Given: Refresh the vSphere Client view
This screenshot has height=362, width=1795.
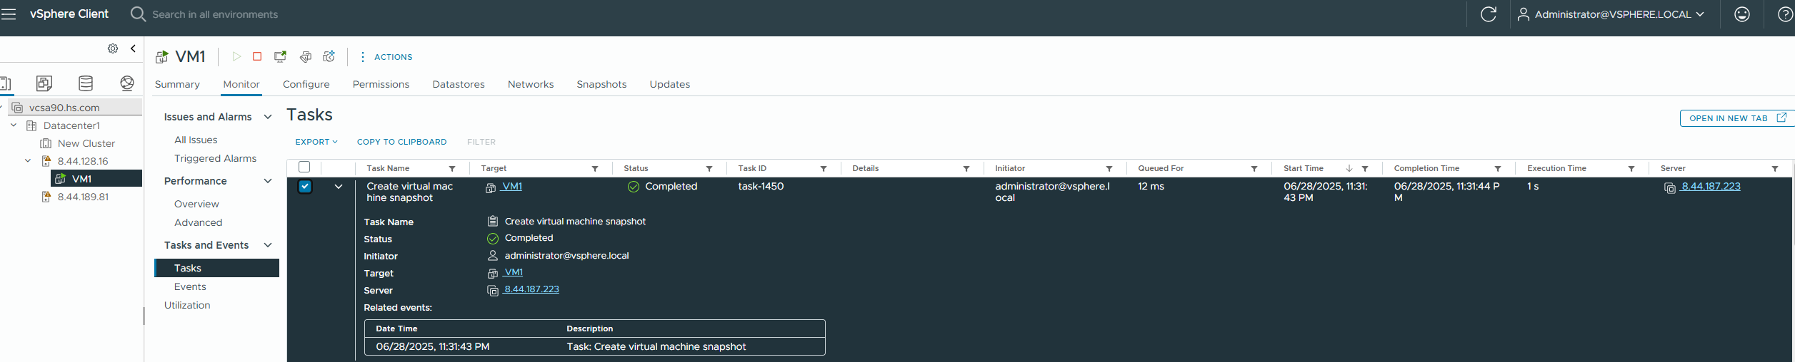Looking at the screenshot, I should tap(1489, 14).
